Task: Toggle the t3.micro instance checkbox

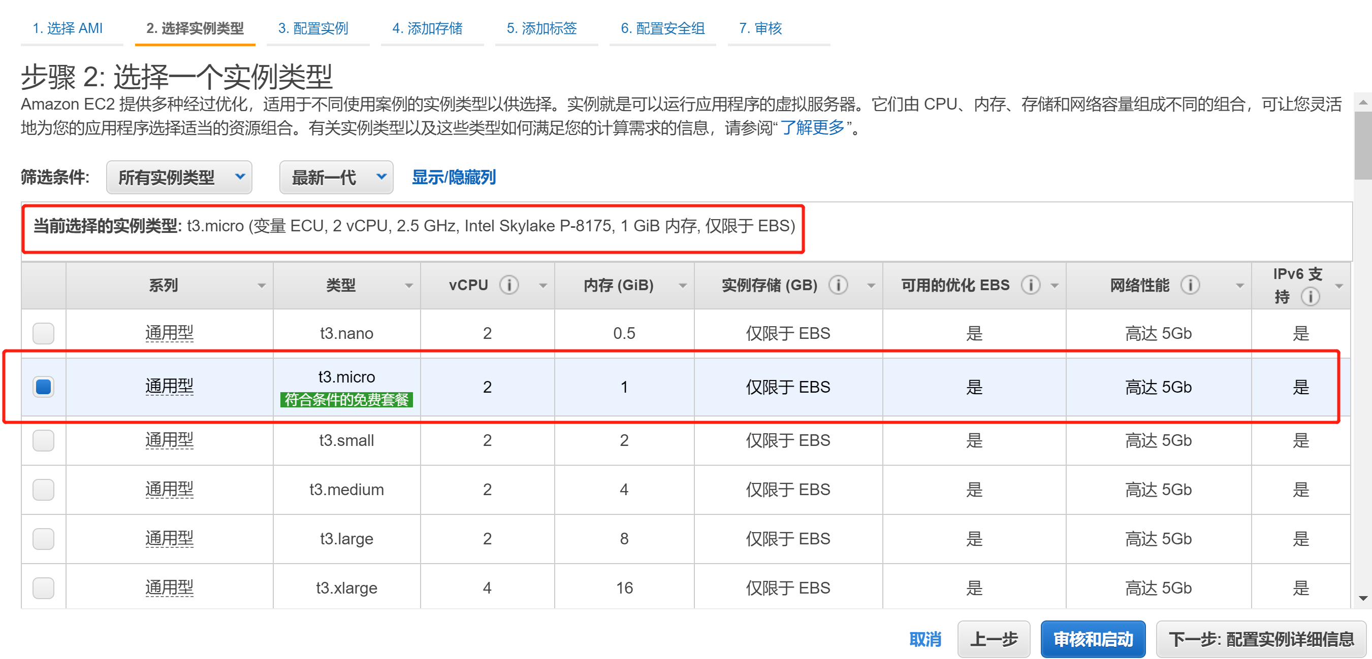Action: [x=43, y=387]
